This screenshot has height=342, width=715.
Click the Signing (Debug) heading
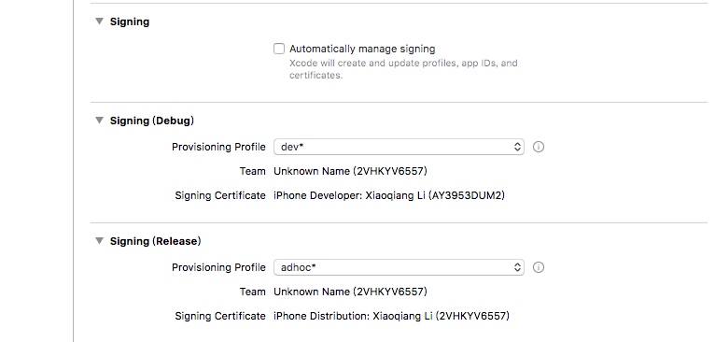[x=152, y=121]
